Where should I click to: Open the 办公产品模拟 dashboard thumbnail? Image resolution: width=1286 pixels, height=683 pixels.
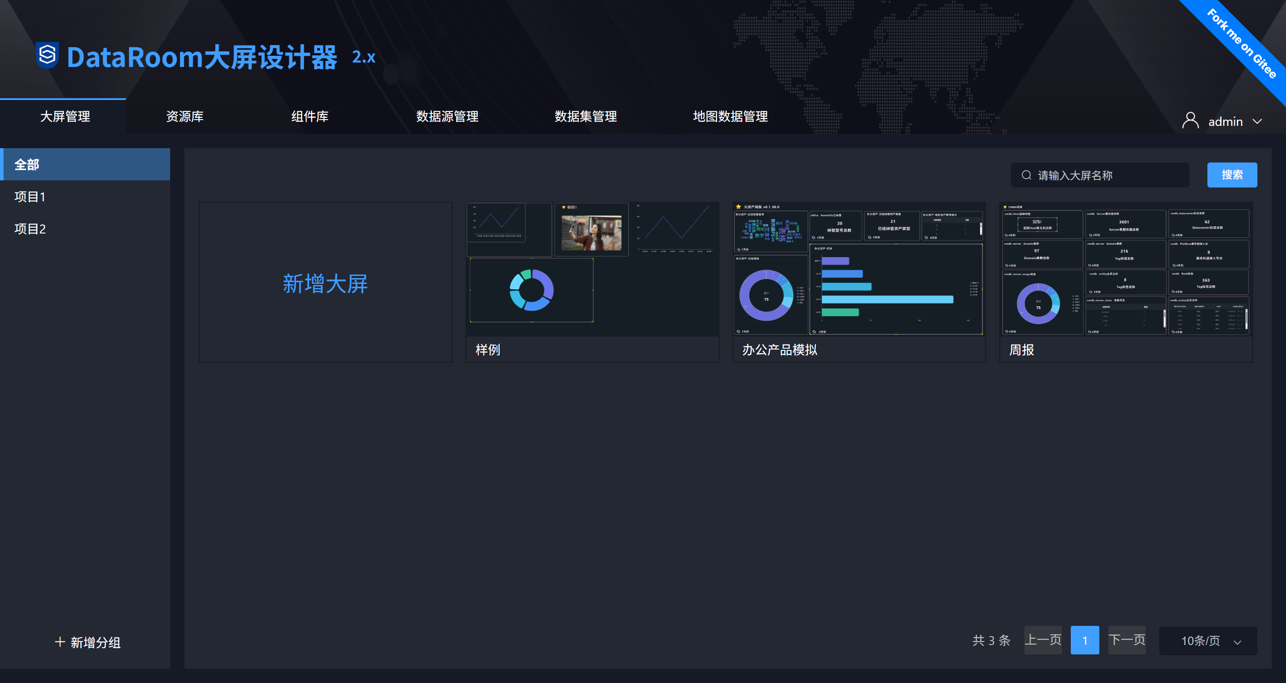click(859, 270)
